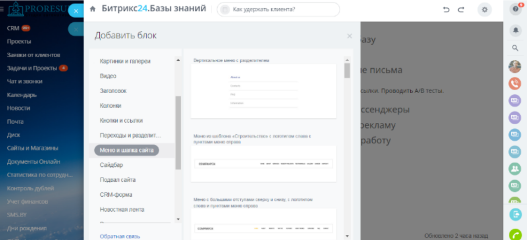Open Новости in the left menu

pos(19,108)
